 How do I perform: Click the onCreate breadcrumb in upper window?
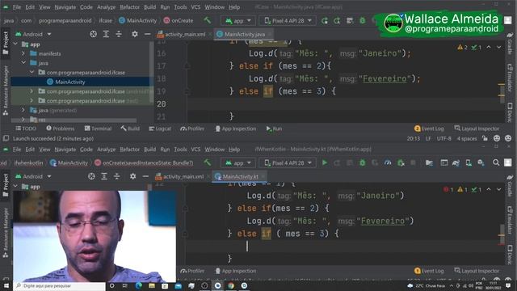coord(179,20)
